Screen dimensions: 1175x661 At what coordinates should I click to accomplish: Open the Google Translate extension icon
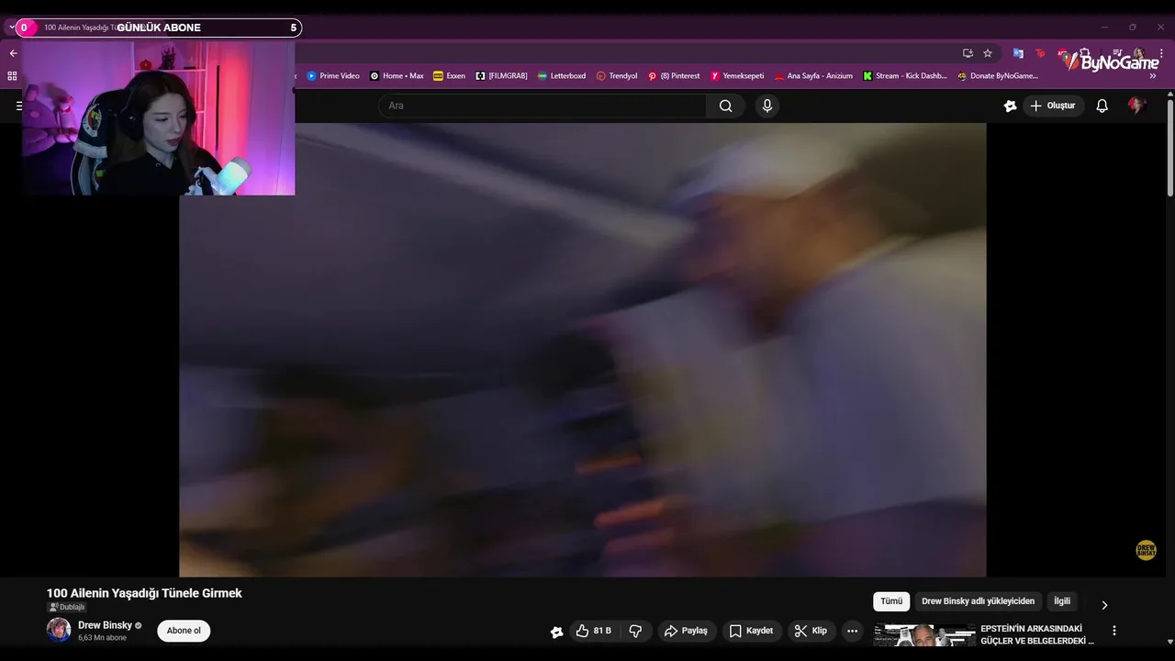1018,53
